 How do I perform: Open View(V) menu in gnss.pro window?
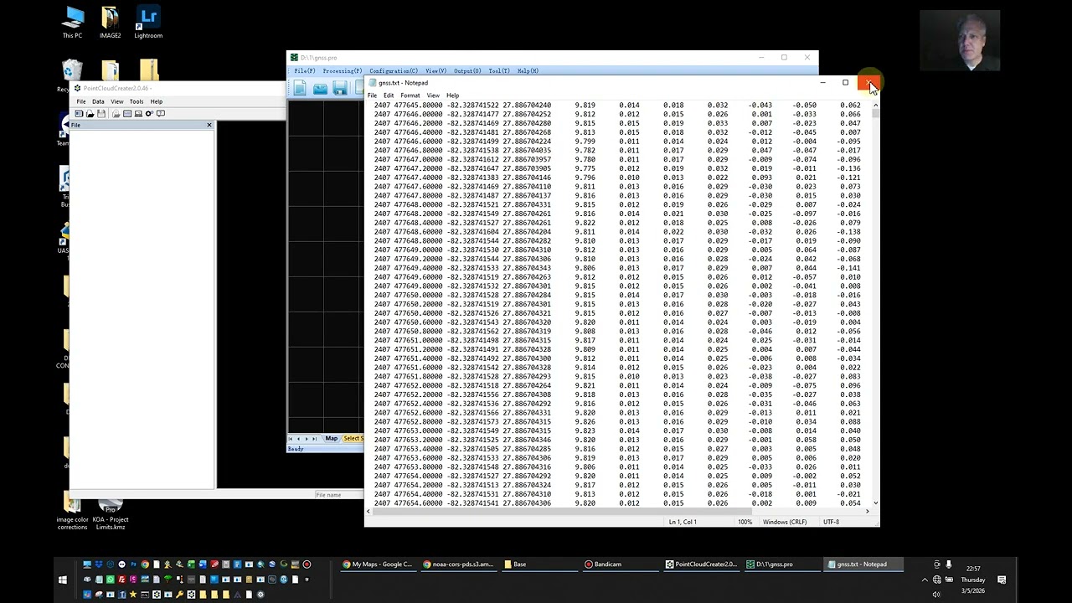[435, 71]
